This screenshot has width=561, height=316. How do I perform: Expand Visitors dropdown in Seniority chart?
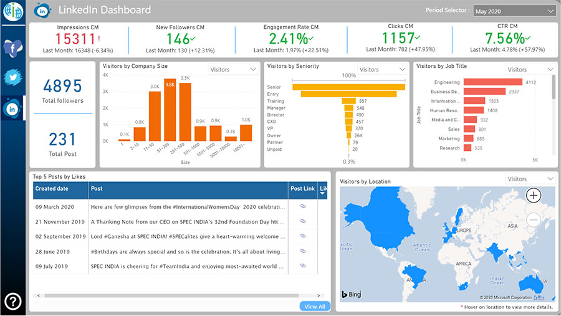(382, 69)
